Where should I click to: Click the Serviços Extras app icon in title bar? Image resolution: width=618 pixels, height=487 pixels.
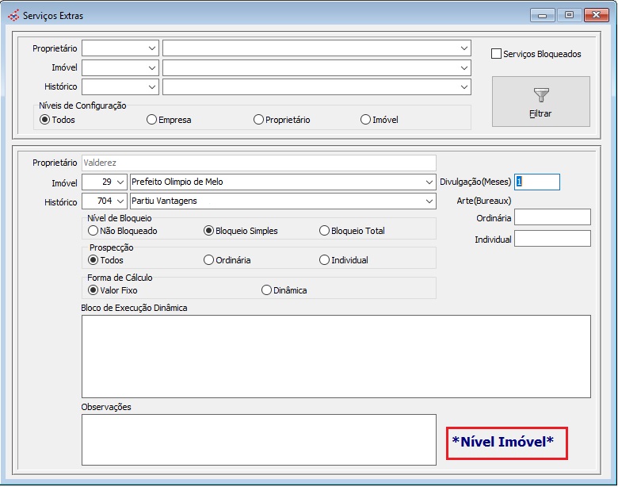[x=13, y=15]
